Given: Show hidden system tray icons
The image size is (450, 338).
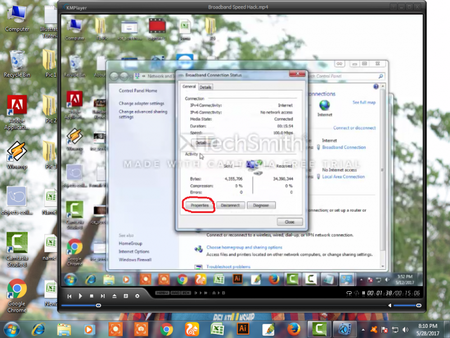Looking at the screenshot, I should tap(363, 330).
